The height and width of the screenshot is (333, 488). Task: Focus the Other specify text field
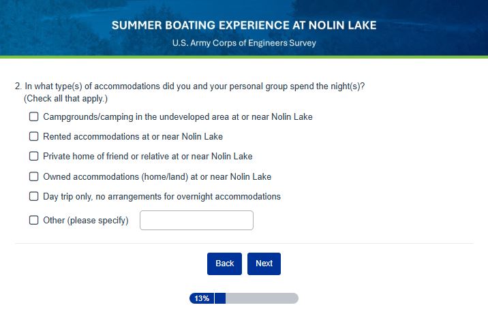[196, 220]
